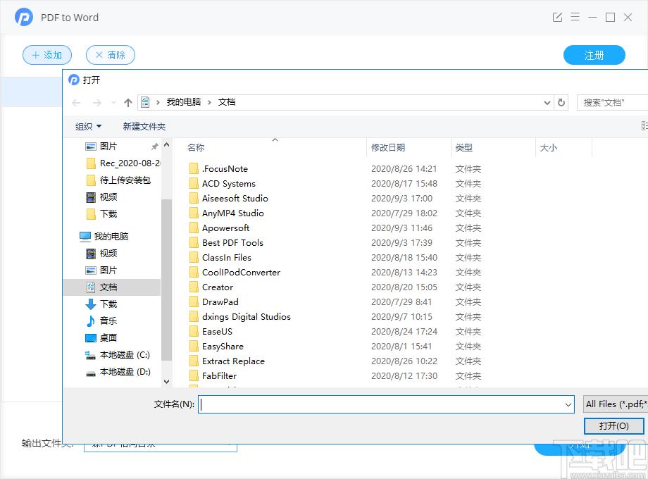
Task: Open the hamburger menu in title bar
Action: (x=575, y=17)
